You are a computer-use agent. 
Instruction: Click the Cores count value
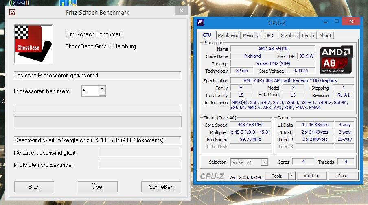tap(303, 162)
